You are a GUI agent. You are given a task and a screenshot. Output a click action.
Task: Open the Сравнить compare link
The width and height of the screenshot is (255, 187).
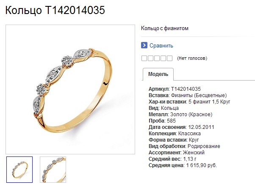pyautogui.click(x=161, y=45)
